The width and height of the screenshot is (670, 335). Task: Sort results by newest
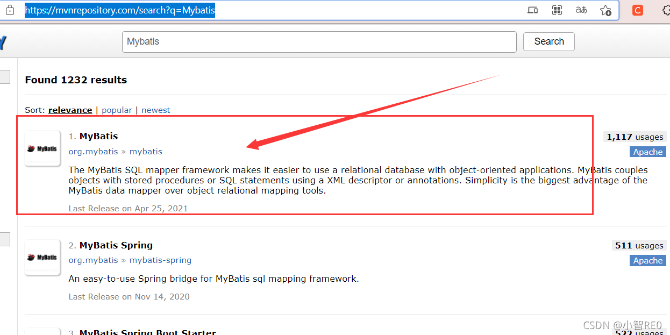(x=156, y=110)
